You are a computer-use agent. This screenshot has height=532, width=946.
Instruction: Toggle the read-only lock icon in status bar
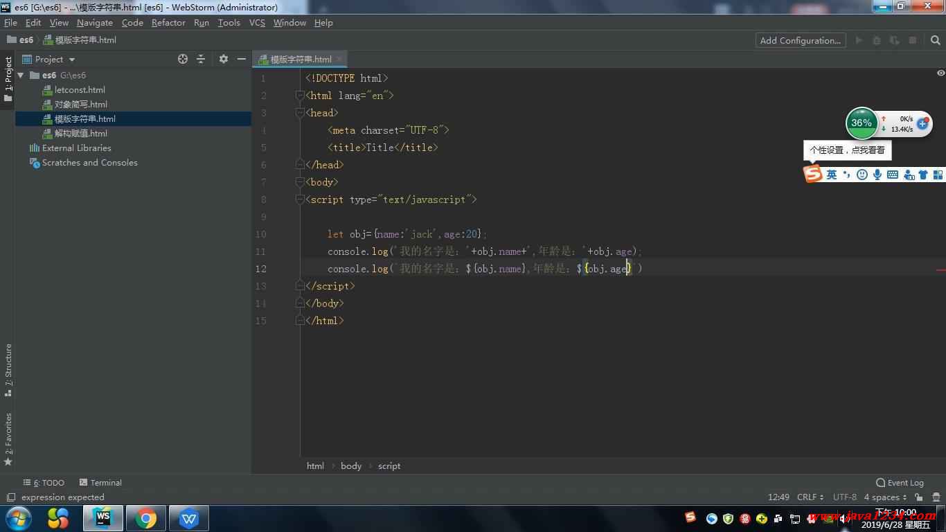[919, 497]
